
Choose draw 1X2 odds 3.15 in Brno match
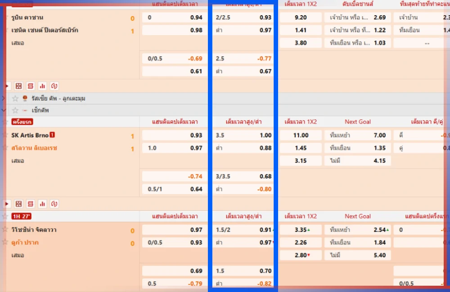pyautogui.click(x=301, y=161)
